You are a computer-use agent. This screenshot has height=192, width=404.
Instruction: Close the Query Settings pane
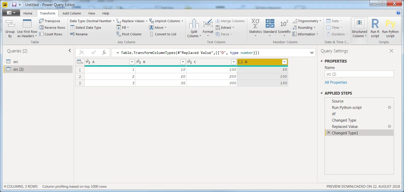tap(391, 51)
